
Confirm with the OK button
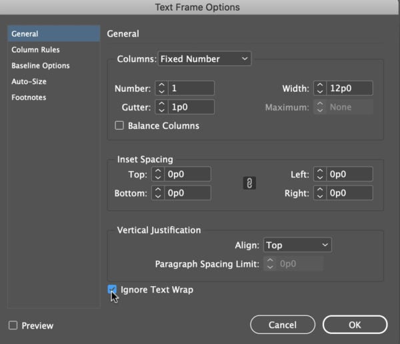point(355,325)
